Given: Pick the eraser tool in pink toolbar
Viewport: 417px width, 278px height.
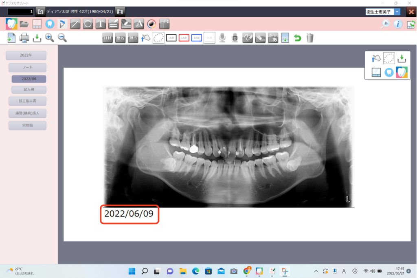Looking at the screenshot, I should [x=126, y=24].
